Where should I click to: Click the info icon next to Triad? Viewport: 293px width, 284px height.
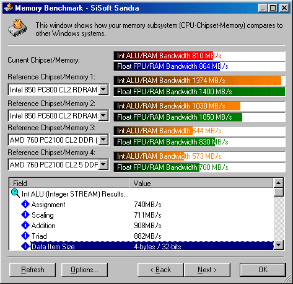coord(25,236)
